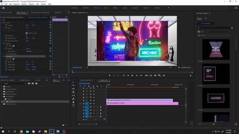Expand the Lumetri Presets folder
Image resolution: width=239 pixels, height=134 pixels.
click(x=2, y=89)
